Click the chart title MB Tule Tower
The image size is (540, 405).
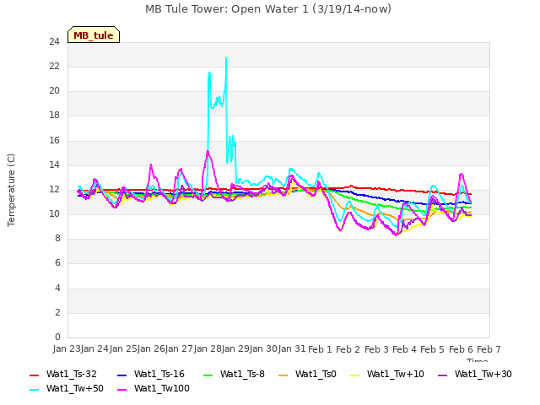pos(268,9)
